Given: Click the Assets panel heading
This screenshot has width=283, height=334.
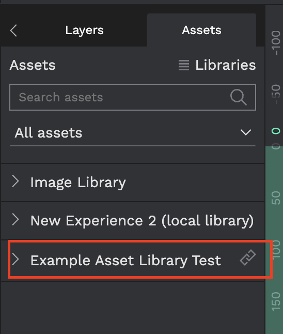Looking at the screenshot, I should coord(33,65).
